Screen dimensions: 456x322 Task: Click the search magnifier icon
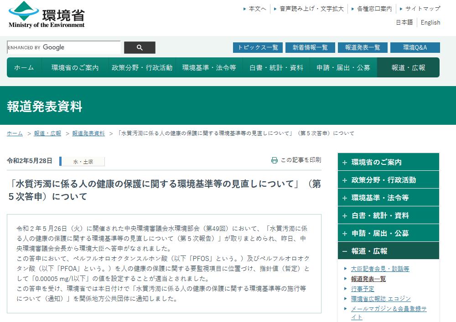tap(140, 47)
